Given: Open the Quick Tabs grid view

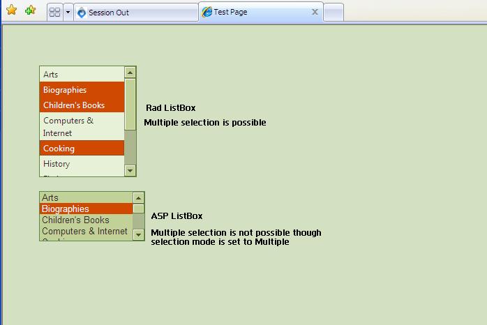Looking at the screenshot, I should pyautogui.click(x=55, y=13).
